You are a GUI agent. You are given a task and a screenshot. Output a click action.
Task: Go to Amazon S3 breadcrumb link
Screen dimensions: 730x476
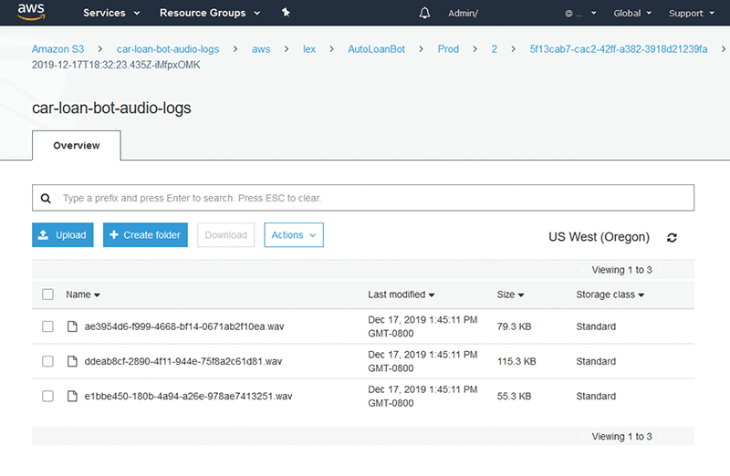tap(57, 49)
